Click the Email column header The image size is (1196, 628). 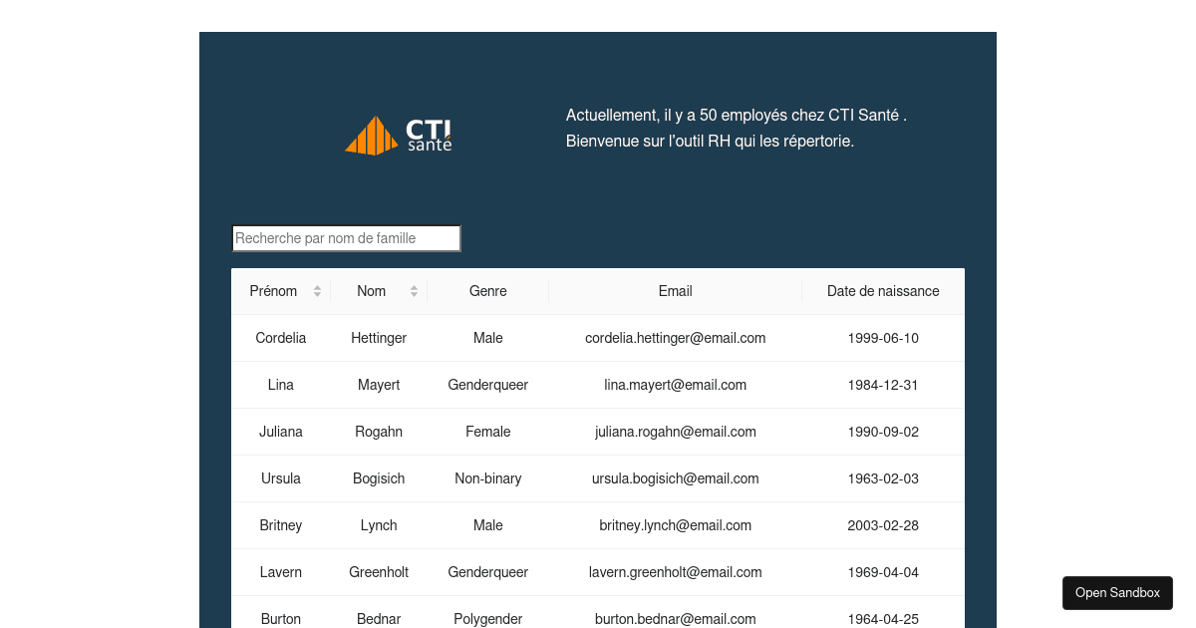[x=675, y=291]
